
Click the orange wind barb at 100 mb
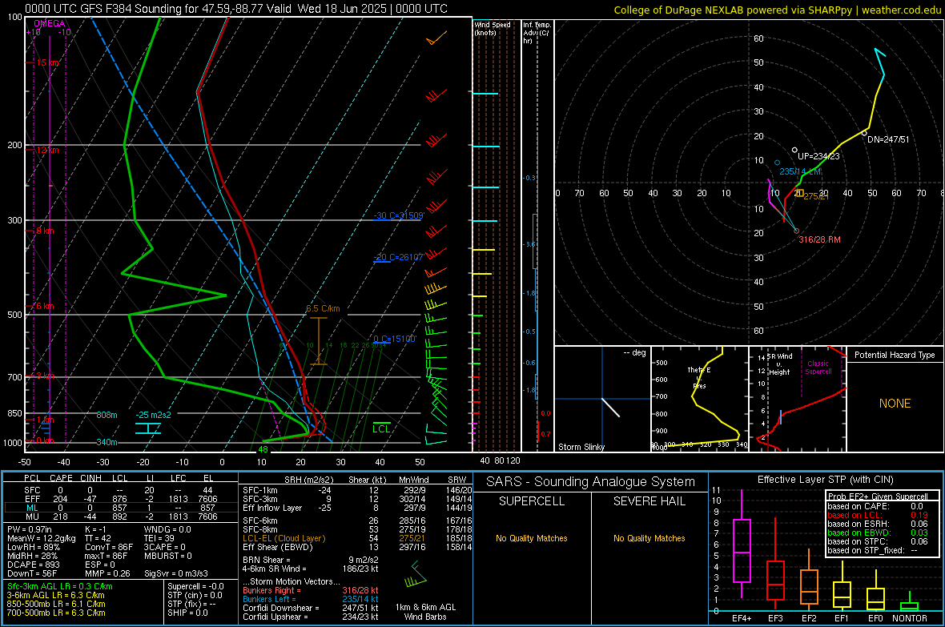pyautogui.click(x=437, y=38)
